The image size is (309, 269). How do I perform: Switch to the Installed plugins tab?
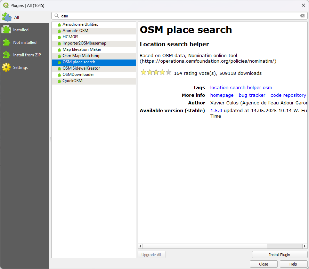[21, 30]
